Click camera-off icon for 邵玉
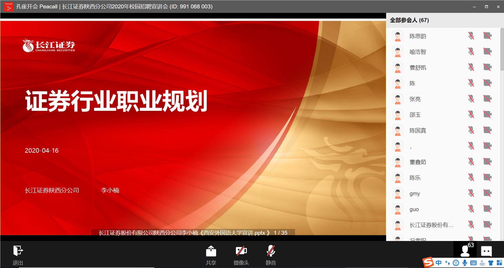This screenshot has width=504, height=268. (x=487, y=114)
